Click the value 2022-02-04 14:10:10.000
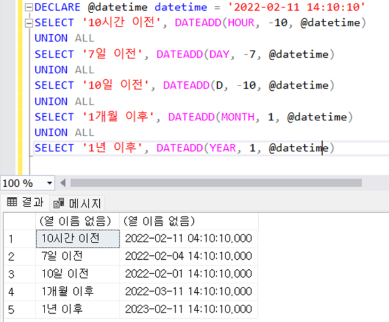 point(189,256)
